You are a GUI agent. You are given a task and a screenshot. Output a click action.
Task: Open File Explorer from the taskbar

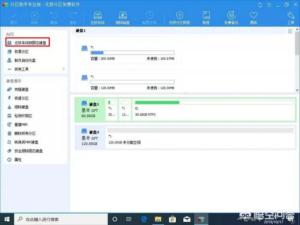[x=158, y=219]
